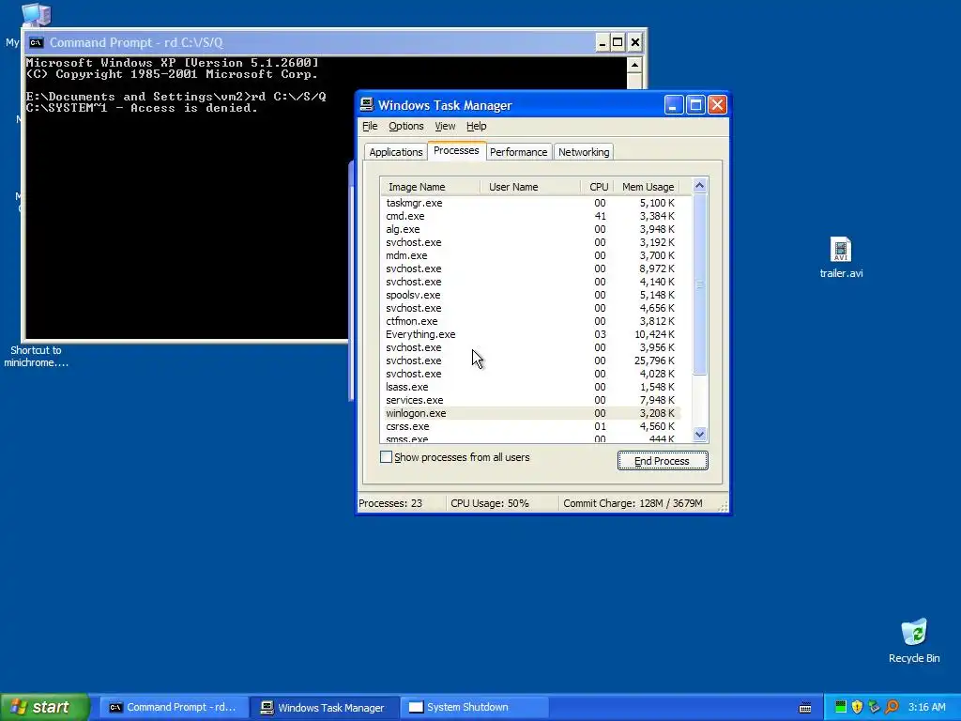Click process list scroll down arrow
Screen dimensions: 961x721
click(x=699, y=434)
